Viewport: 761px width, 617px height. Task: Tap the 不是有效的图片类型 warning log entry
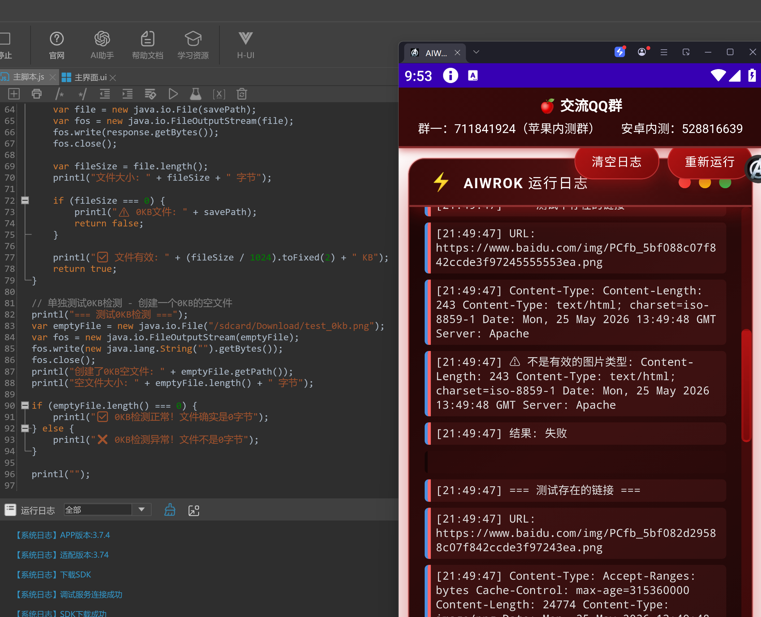coord(575,383)
